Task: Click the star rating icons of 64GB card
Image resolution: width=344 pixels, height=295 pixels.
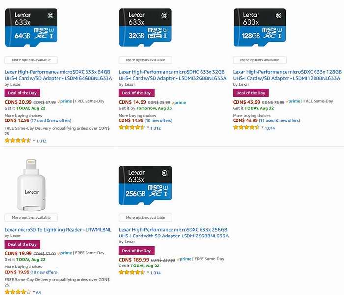Action: (x=18, y=140)
